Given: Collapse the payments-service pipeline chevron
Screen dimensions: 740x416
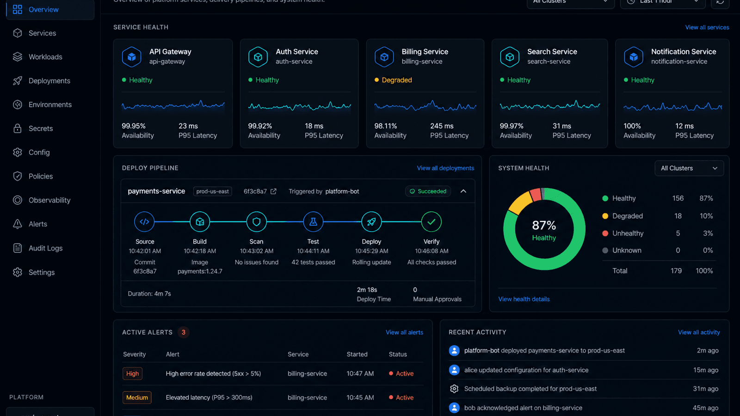Looking at the screenshot, I should [463, 191].
